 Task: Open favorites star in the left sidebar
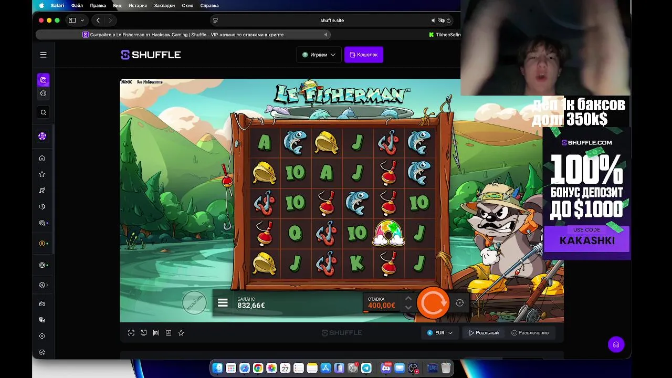(43, 174)
